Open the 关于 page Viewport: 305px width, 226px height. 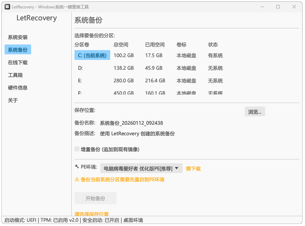pos(13,101)
